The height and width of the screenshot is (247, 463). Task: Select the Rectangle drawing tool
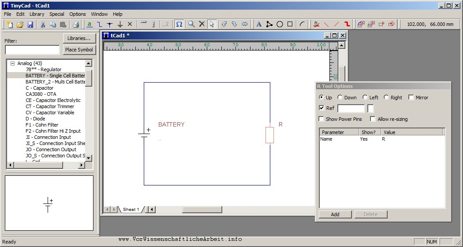[x=290, y=25]
